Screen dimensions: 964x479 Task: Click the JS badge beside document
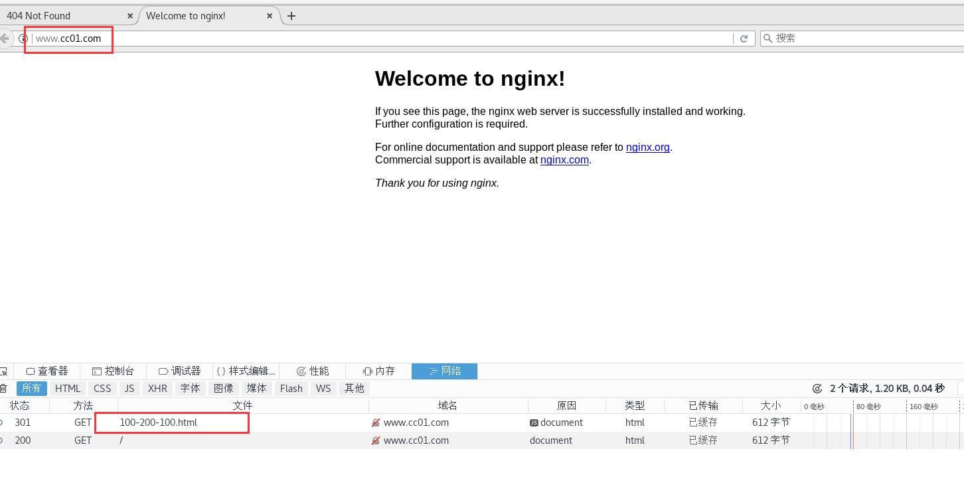534,423
